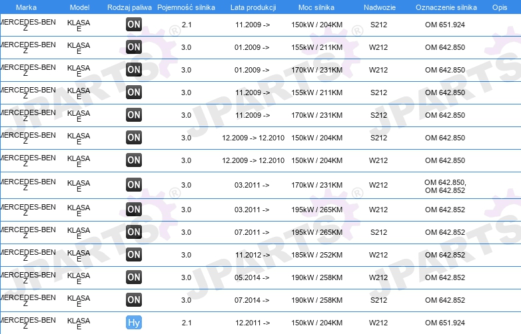Viewport: 521px width, 334px height.
Task: Select the Lata produkcji column header
Action: (x=253, y=7)
